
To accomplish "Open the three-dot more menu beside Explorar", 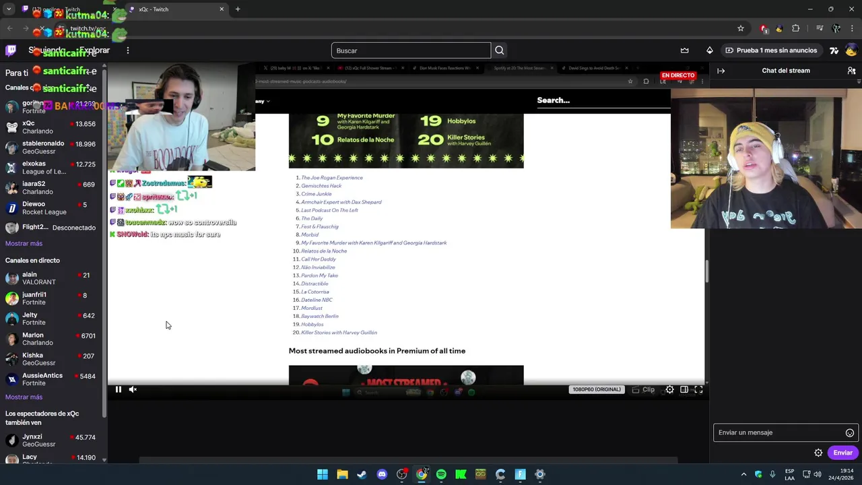I will (x=128, y=51).
